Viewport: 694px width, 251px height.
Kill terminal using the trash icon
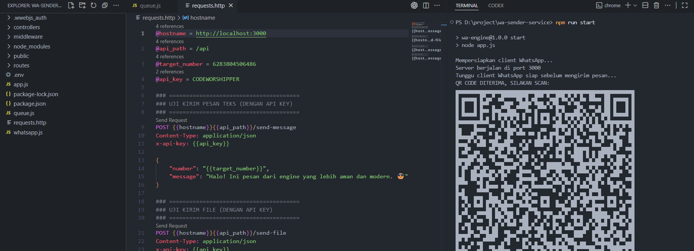click(656, 5)
